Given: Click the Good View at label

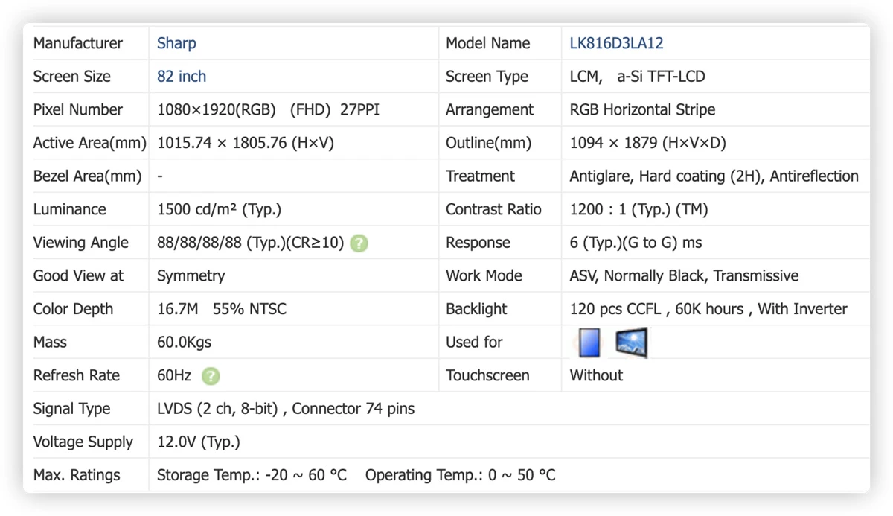Looking at the screenshot, I should tap(78, 275).
